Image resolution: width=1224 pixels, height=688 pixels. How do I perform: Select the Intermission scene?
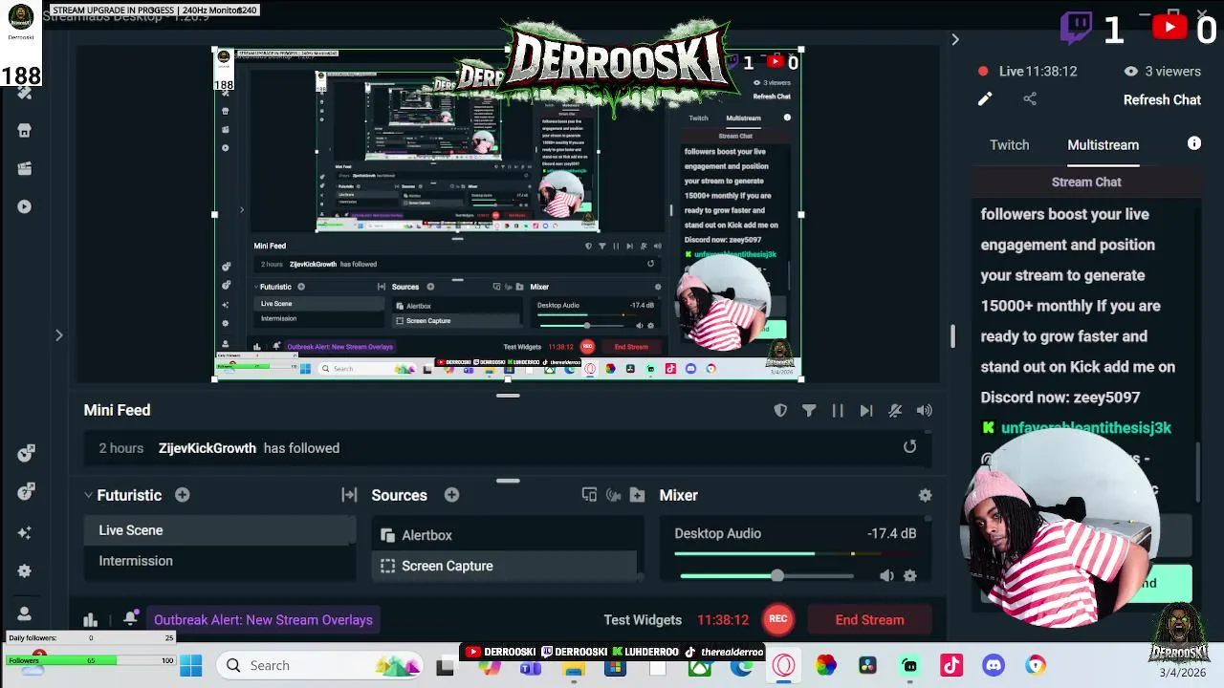coord(221,561)
